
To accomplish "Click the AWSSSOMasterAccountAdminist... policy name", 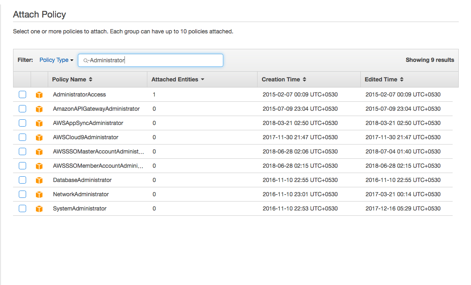I will (x=98, y=151).
